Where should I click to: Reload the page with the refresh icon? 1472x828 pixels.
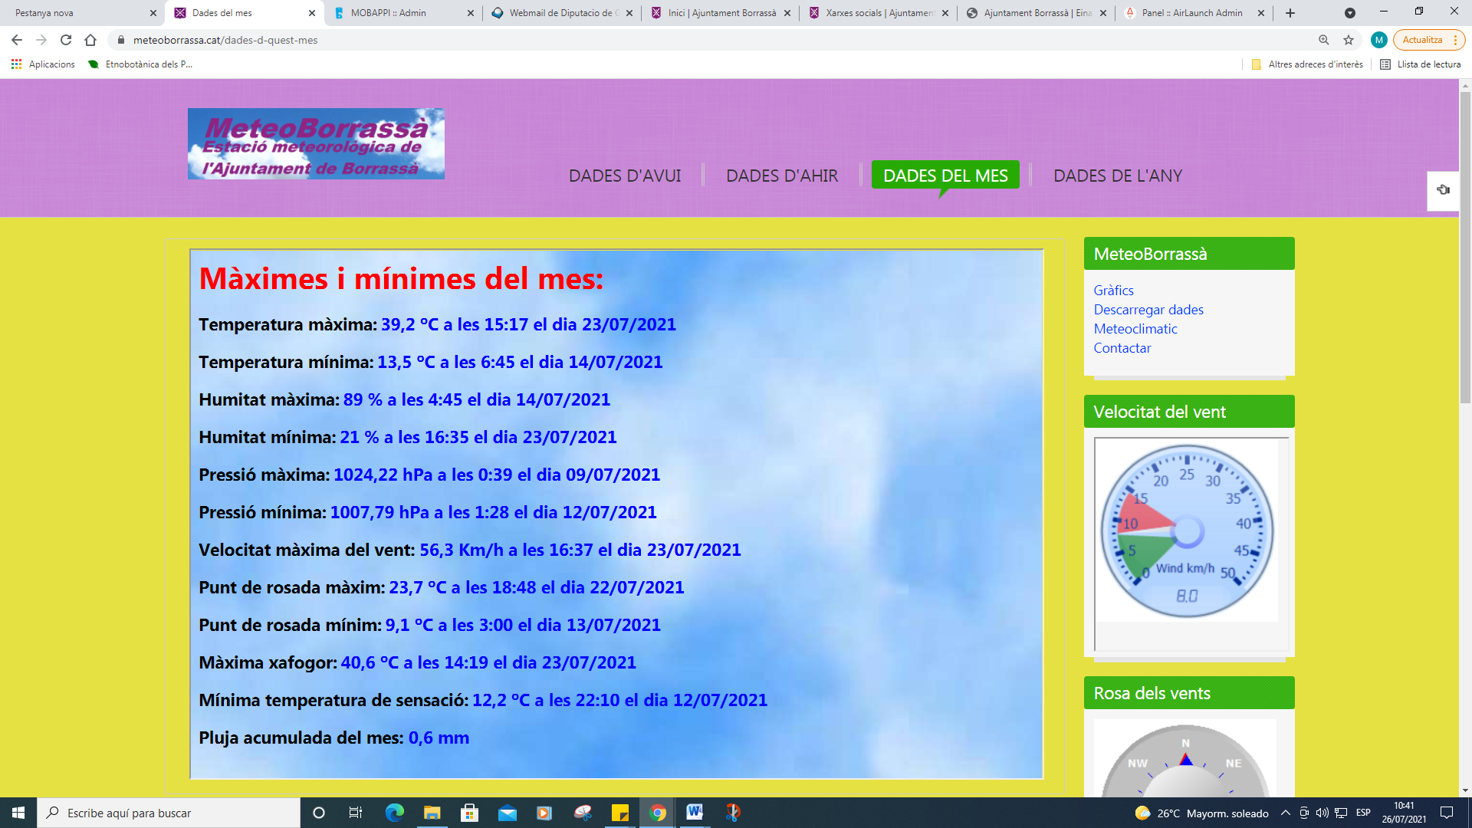coord(66,40)
